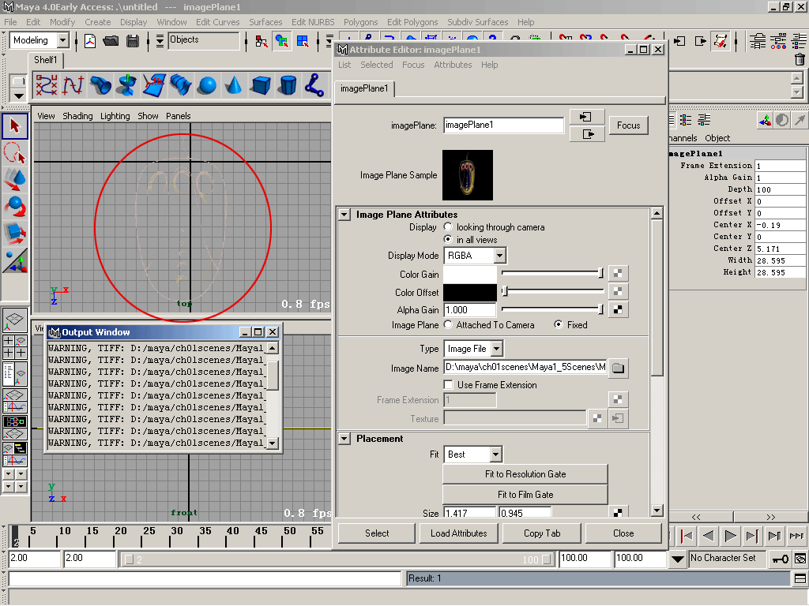Click the Image Plane Sample thumbnail
The height and width of the screenshot is (606, 809).
pos(468,175)
